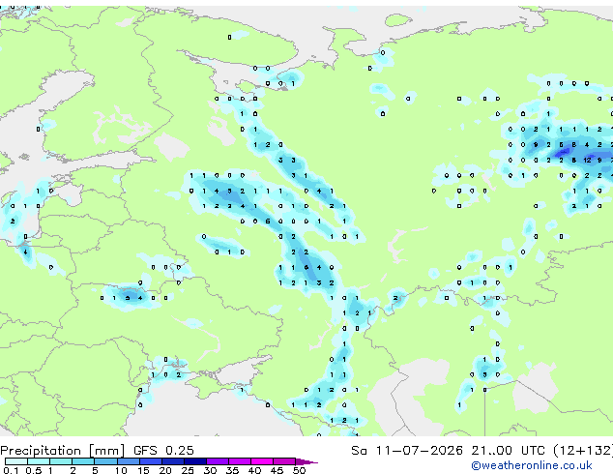This screenshot has height=474, width=613.
Task: Select the 25–30 mm dark blue legend box
Action: (x=194, y=461)
